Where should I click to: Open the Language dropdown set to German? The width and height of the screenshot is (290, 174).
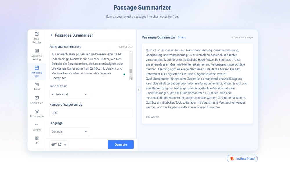[70, 132]
